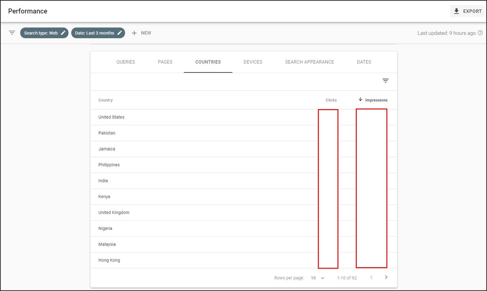Select the Hong Kong row
Screen dimensions: 487x291
[x=243, y=260]
